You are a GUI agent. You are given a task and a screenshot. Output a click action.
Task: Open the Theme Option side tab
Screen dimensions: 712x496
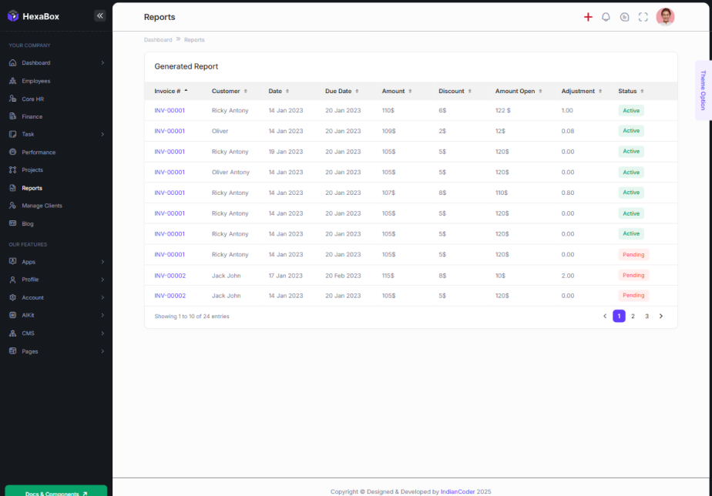pos(703,90)
